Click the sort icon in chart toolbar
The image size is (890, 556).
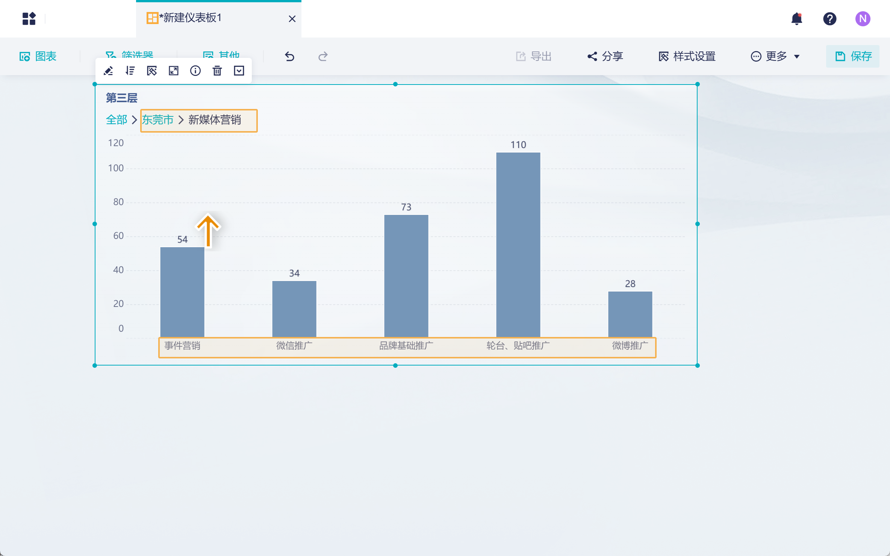coord(130,71)
